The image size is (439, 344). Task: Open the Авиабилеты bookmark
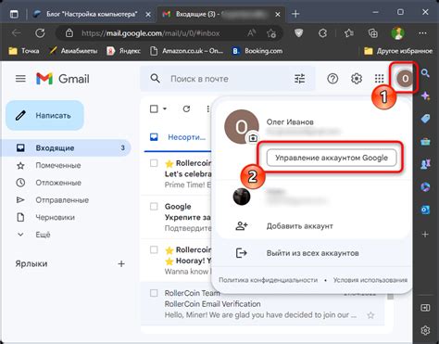pos(73,51)
